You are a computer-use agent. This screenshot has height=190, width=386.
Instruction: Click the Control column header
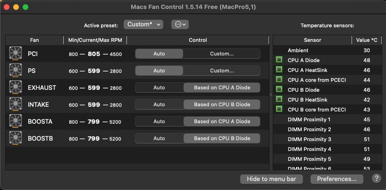point(198,40)
